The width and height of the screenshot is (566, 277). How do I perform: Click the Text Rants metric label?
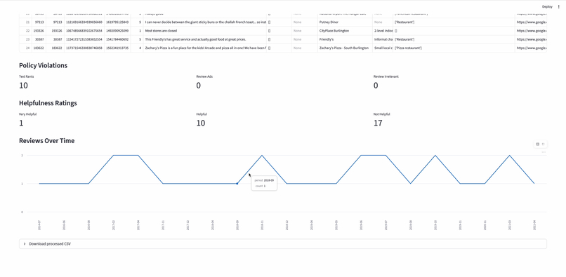(27, 76)
